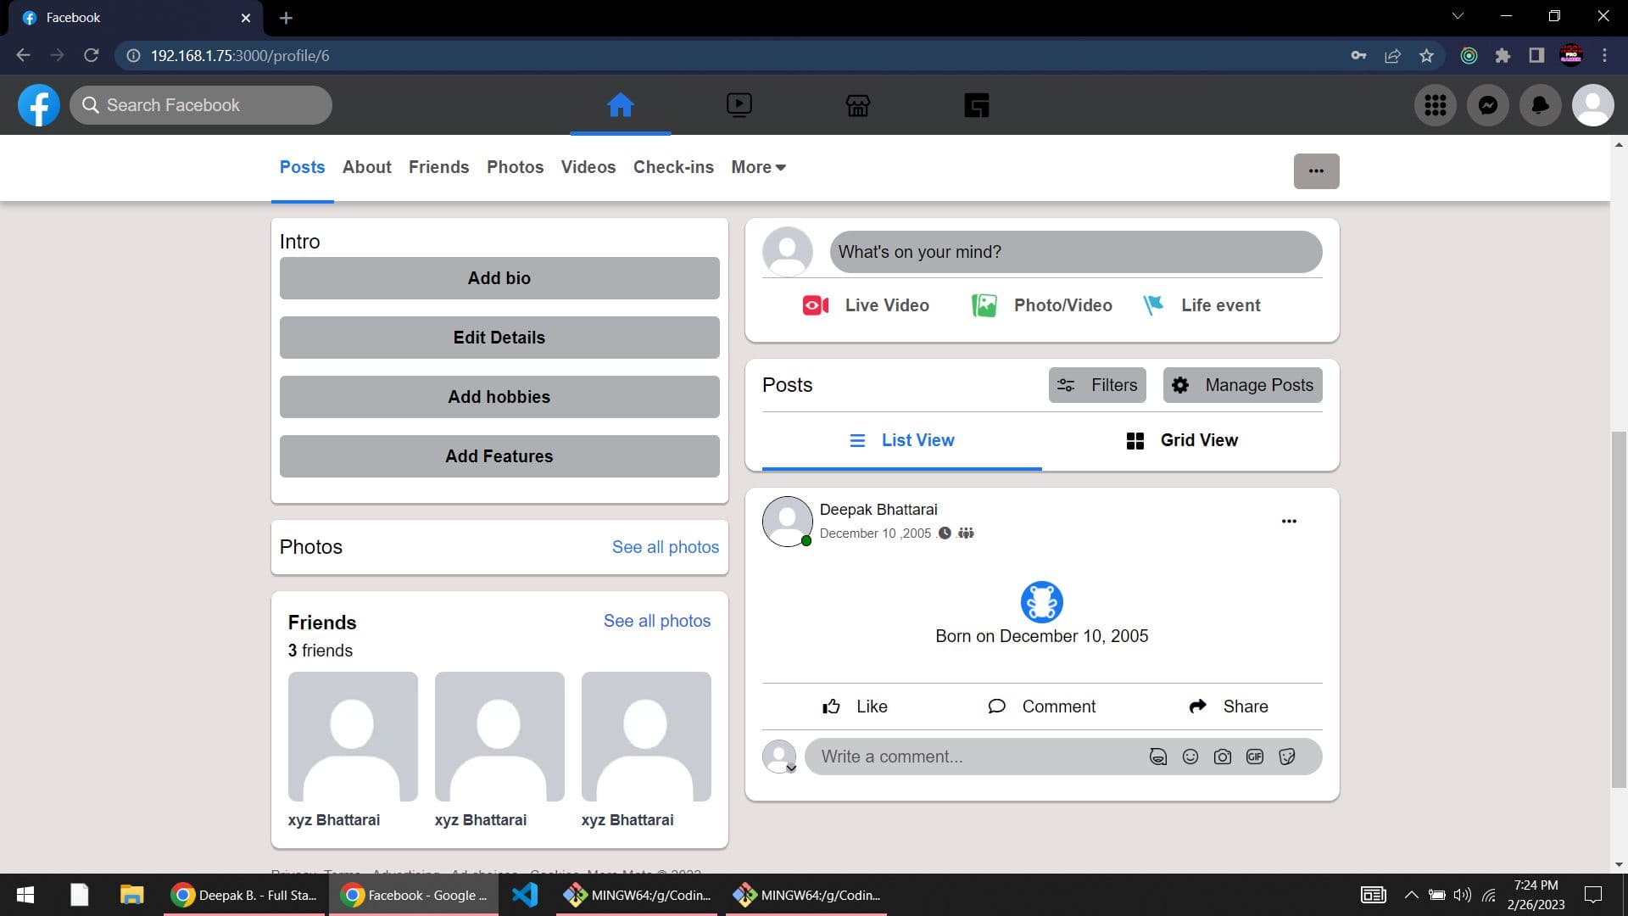
Task: Open Deepak Bhattarai post author name
Action: click(x=878, y=510)
